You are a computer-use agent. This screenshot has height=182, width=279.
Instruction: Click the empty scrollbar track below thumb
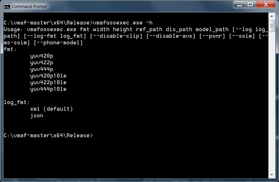pyautogui.click(x=272, y=101)
